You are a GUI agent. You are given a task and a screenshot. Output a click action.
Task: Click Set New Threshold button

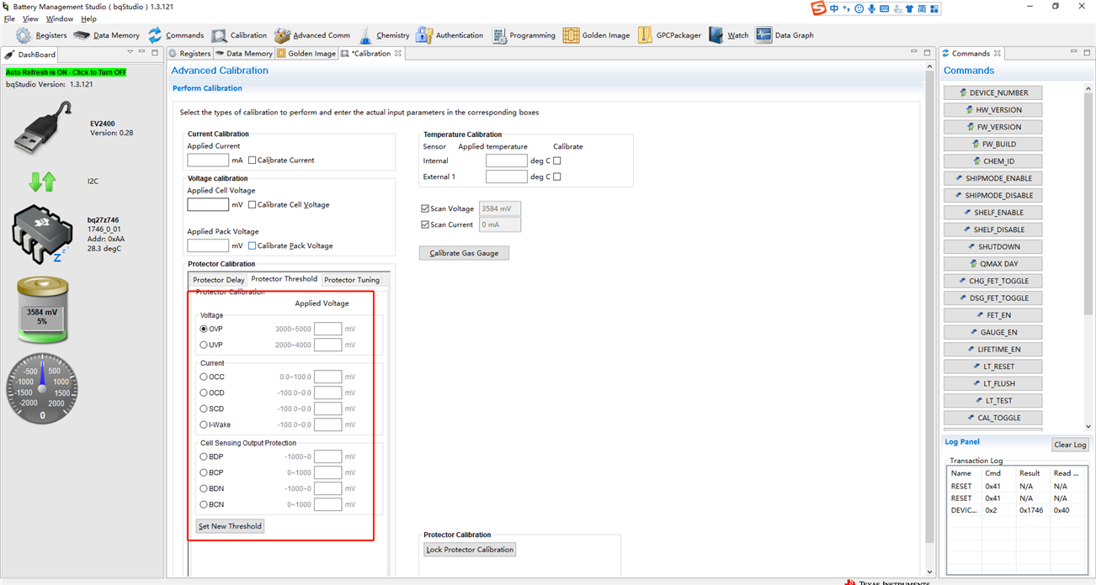coord(230,526)
